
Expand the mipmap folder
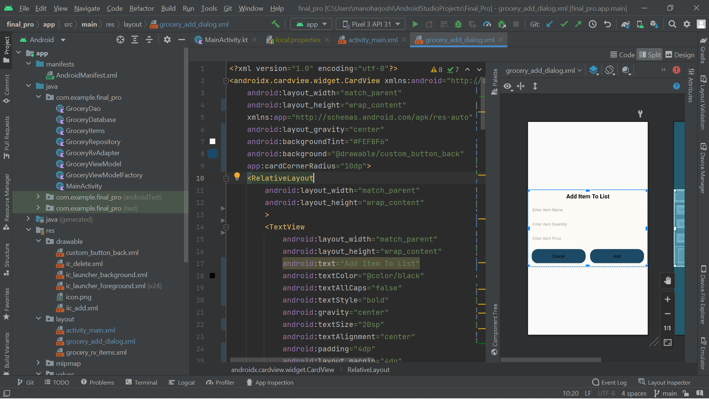38,363
